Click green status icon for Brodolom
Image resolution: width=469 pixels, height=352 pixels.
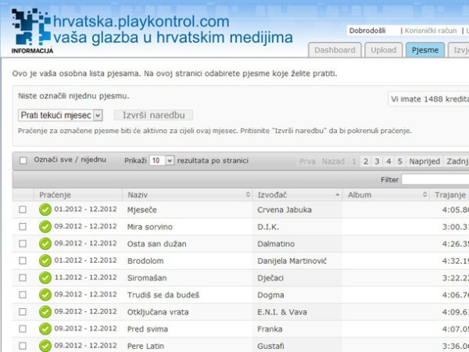[45, 260]
